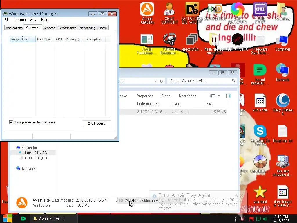This screenshot has width=297, height=223.
Task: Click the volume speaker tray icon
Action: pos(265,219)
